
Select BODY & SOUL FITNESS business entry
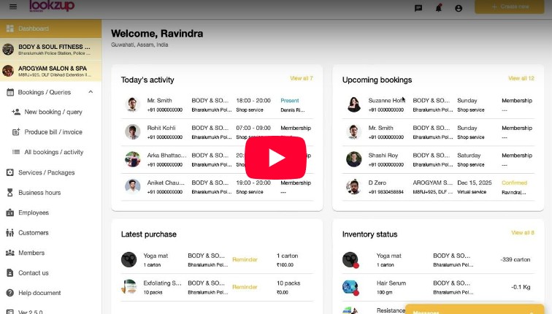coord(51,50)
